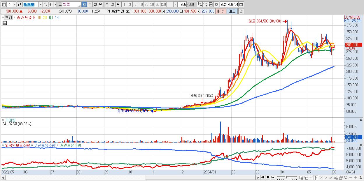This screenshot has height=181, width=364.
Task: Select the 틱 tick period toggle
Action: tap(118, 4)
